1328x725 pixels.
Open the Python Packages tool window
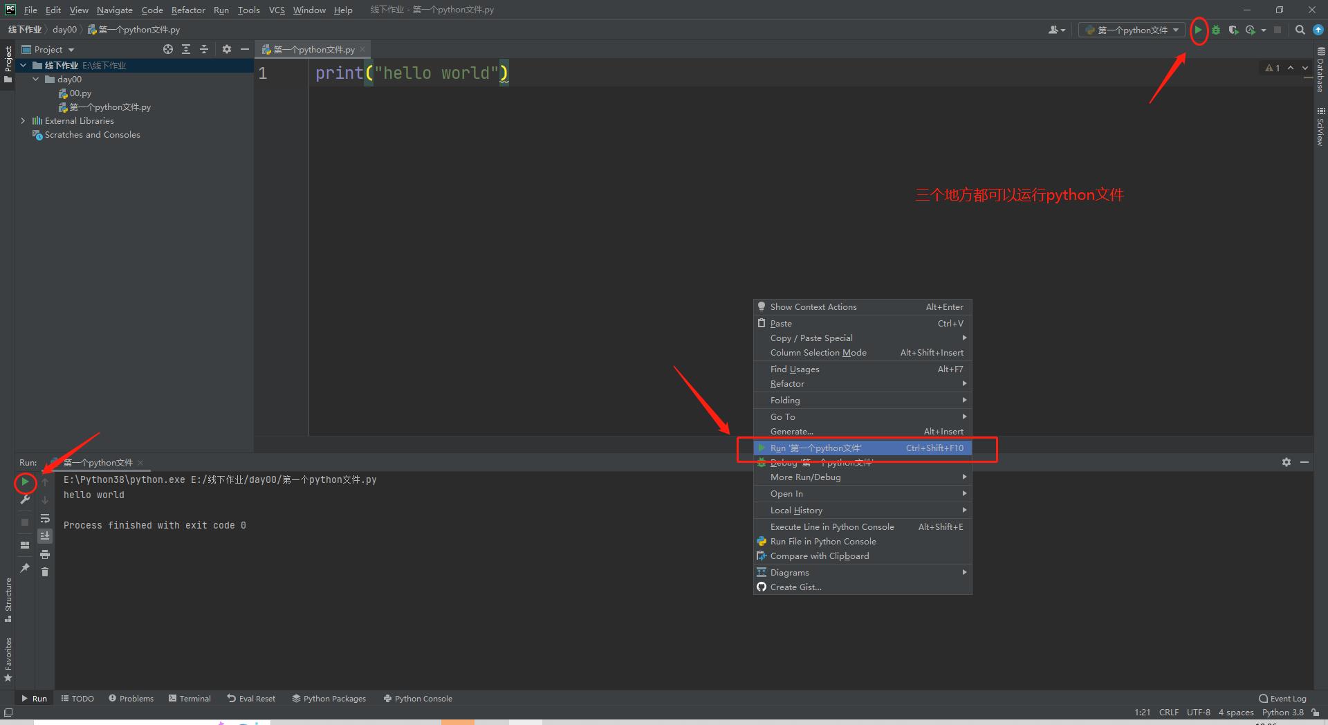point(329,698)
